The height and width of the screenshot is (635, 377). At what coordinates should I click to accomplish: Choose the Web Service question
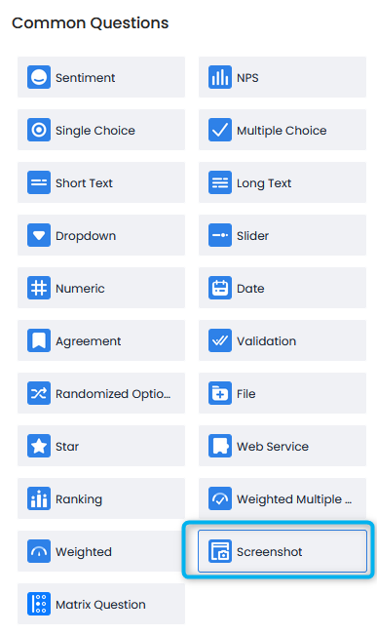[283, 446]
